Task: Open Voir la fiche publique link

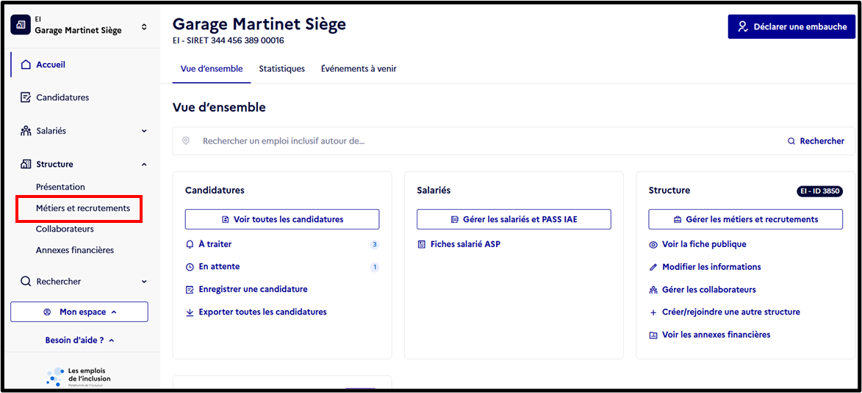Action: [704, 244]
